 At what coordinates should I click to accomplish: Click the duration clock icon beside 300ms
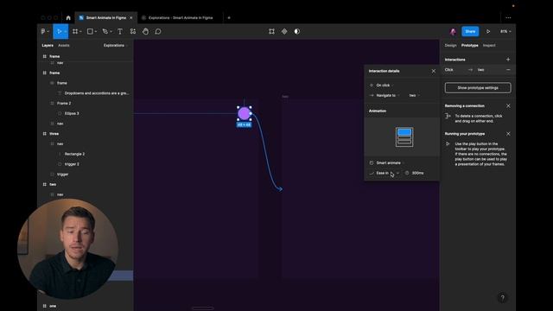pyautogui.click(x=407, y=173)
